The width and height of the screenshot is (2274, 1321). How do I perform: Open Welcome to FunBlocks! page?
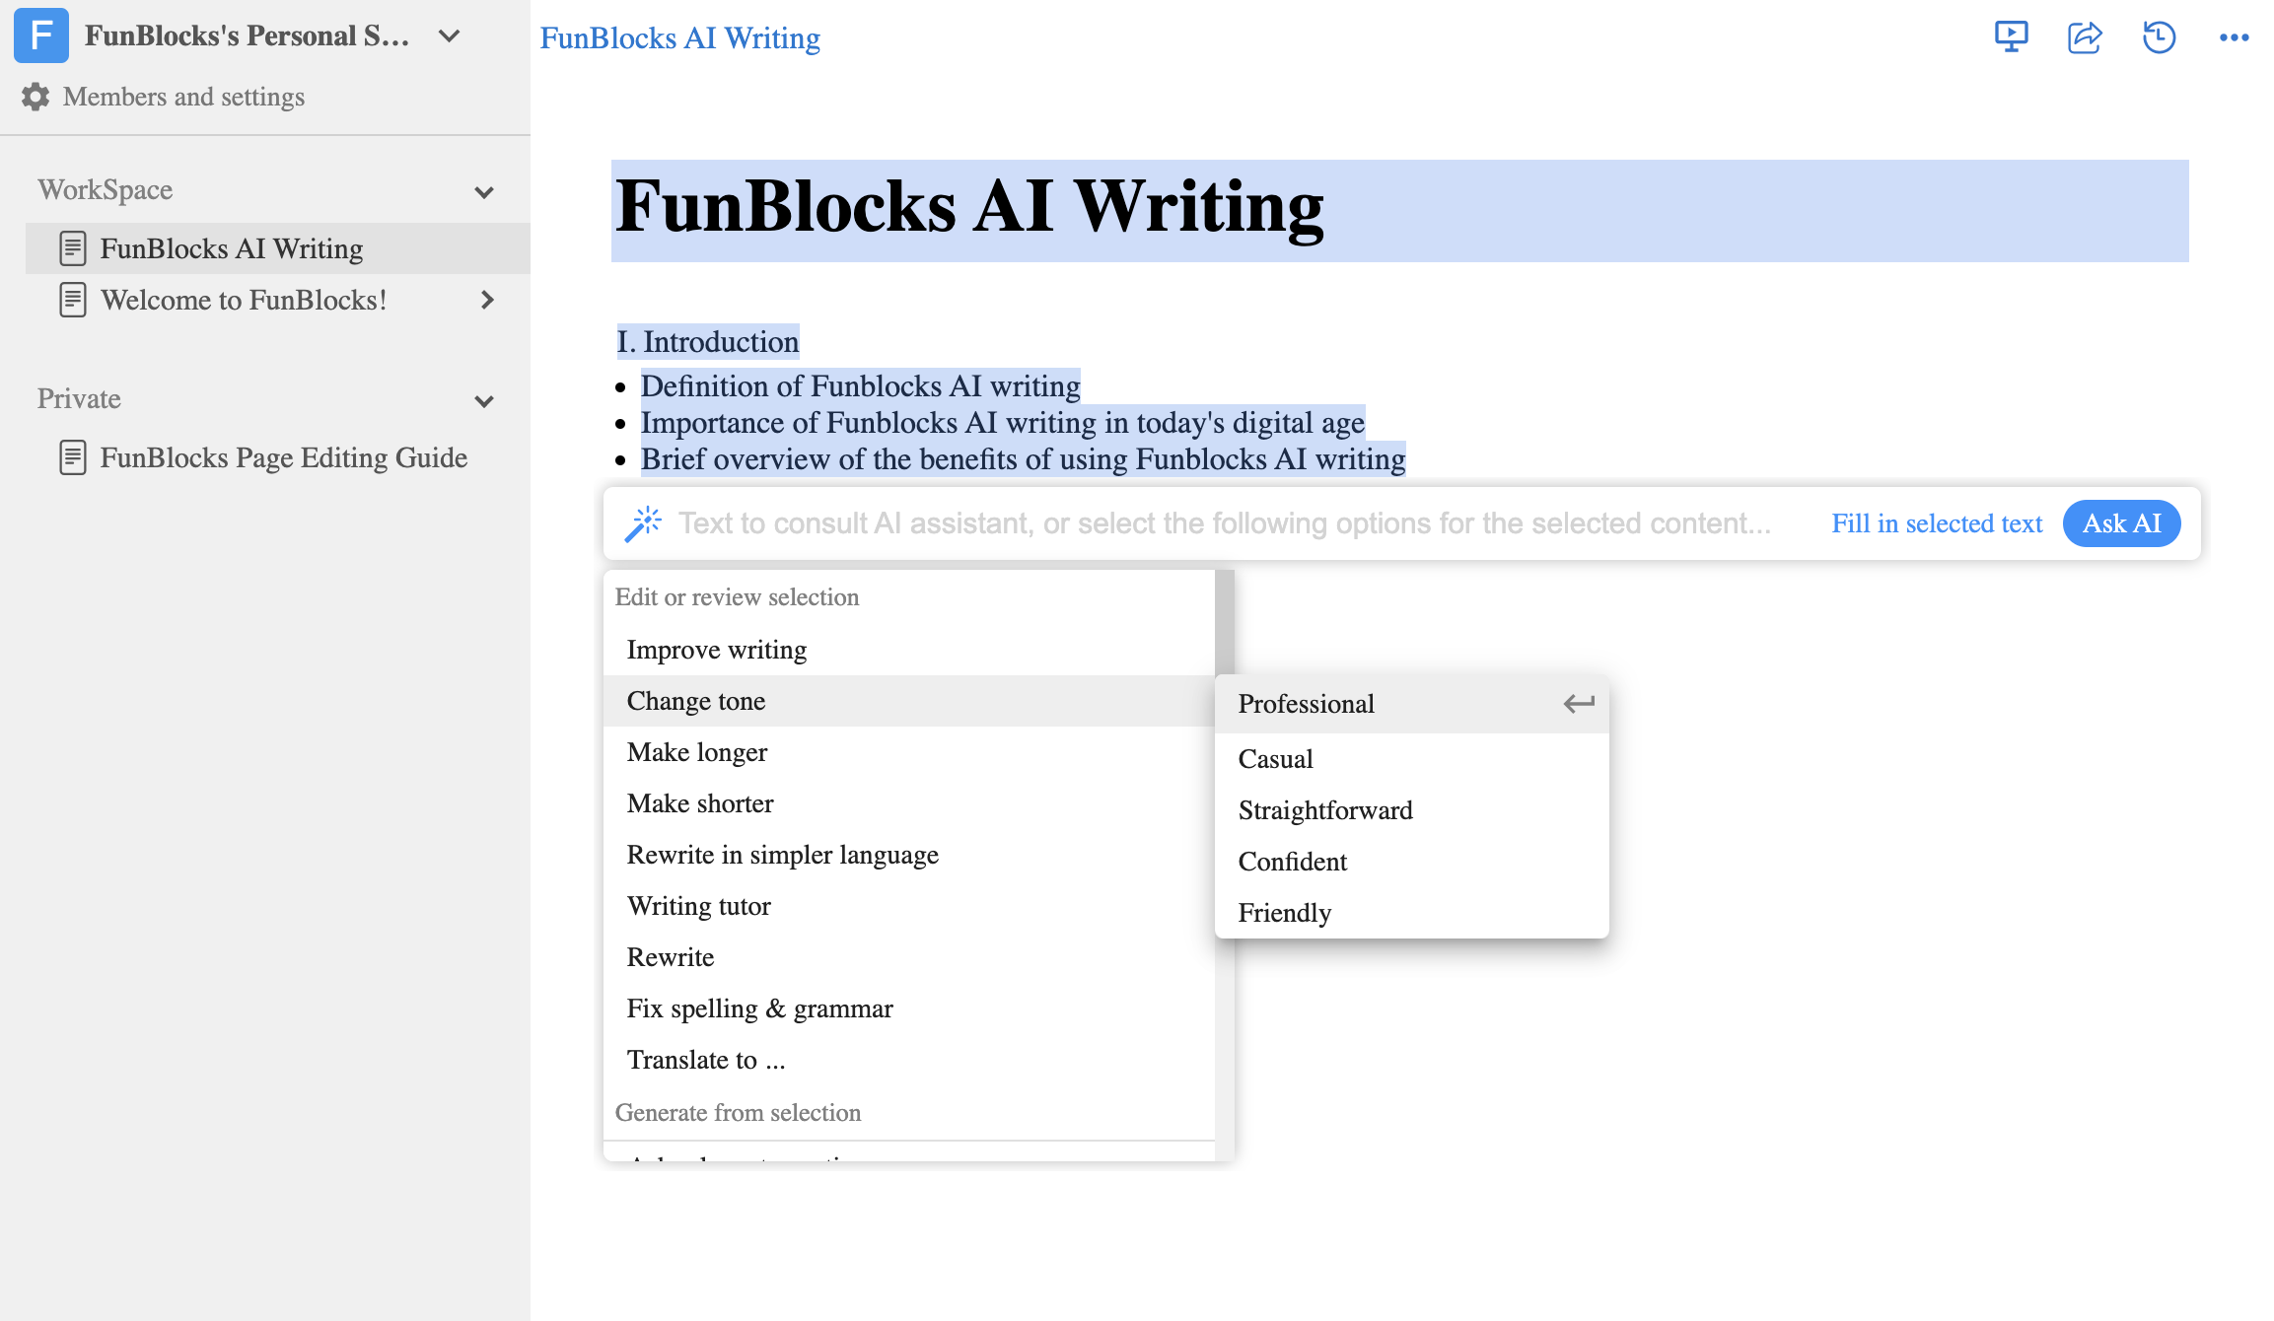(x=244, y=300)
